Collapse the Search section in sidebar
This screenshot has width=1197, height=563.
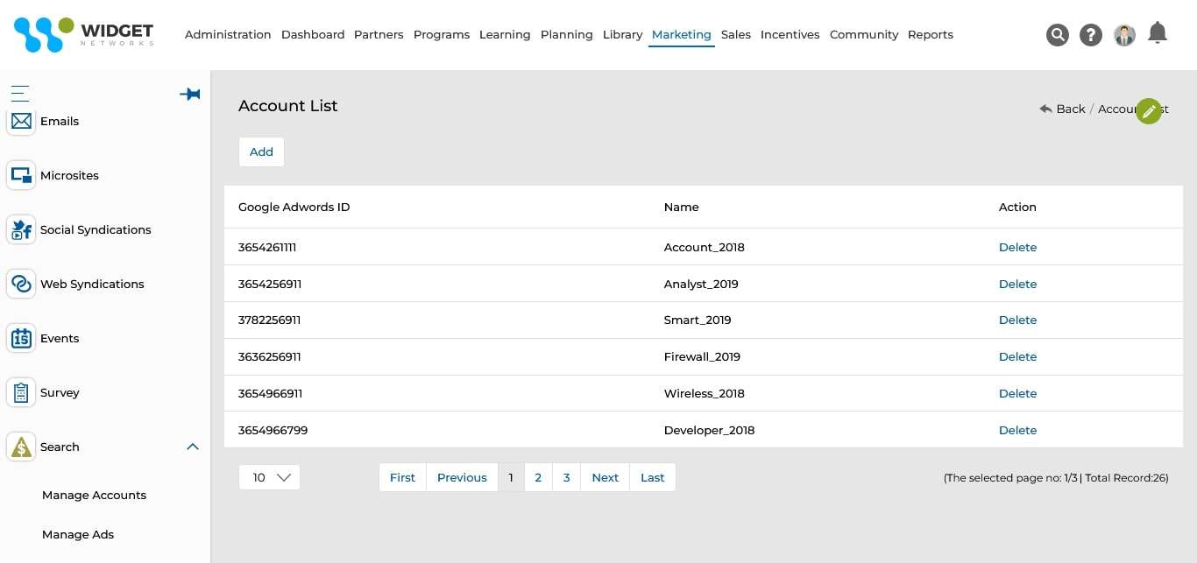point(193,447)
